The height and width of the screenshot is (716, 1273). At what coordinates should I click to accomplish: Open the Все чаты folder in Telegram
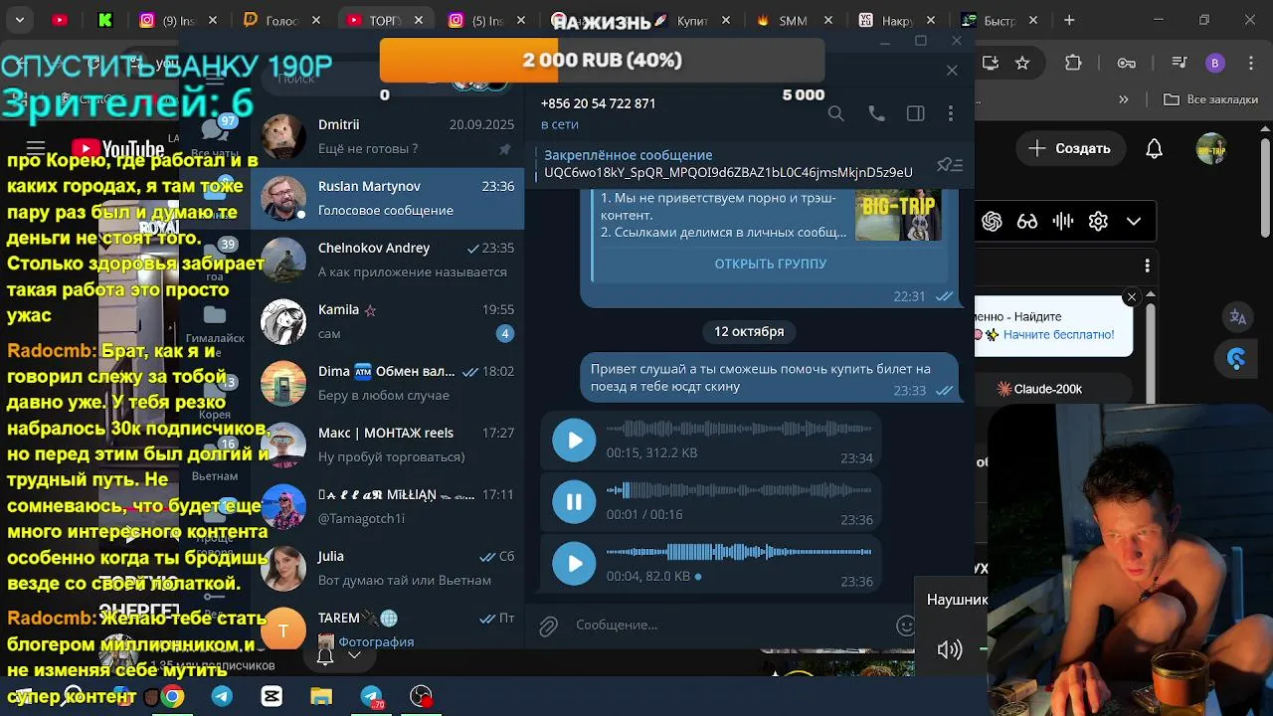pyautogui.click(x=214, y=136)
